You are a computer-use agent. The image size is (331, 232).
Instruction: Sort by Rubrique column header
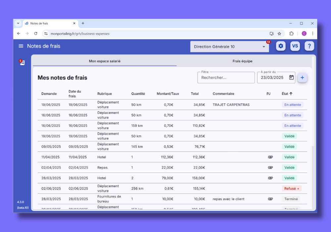[x=105, y=93]
